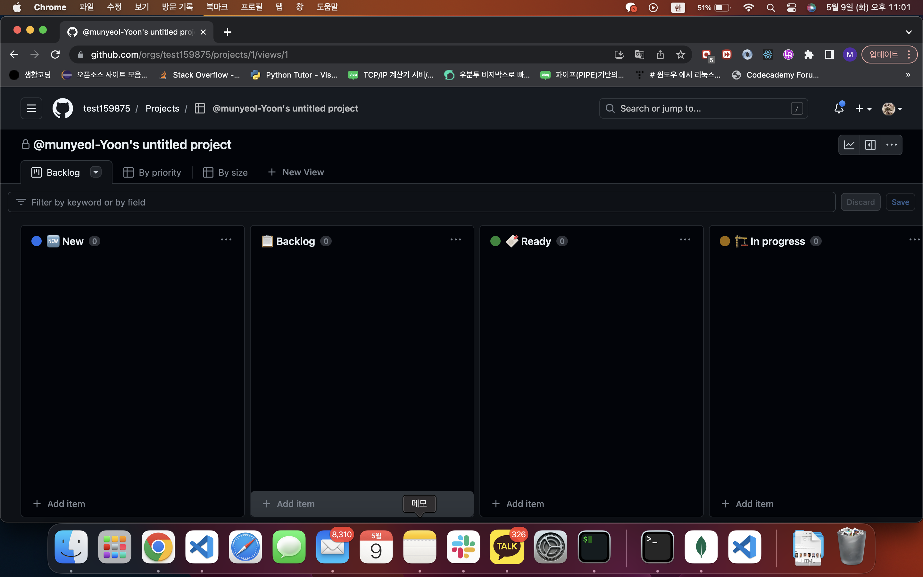Viewport: 923px width, 577px height.
Task: Toggle the Chrome side panel icon
Action: pyautogui.click(x=829, y=54)
